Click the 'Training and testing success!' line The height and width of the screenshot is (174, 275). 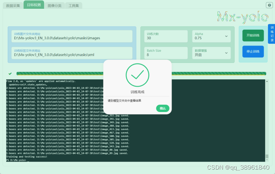coord(27,157)
